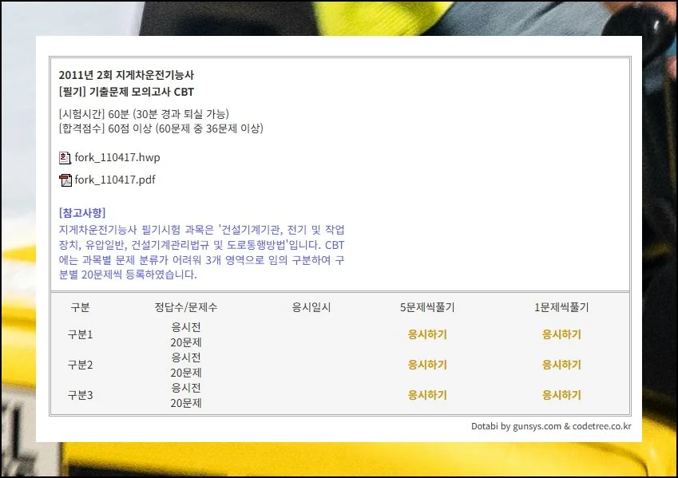Select the 구분2 row label
Image resolution: width=678 pixels, height=478 pixels.
(80, 365)
